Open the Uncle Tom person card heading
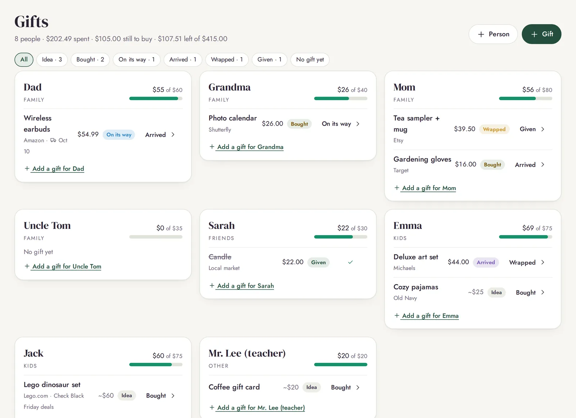Viewport: 576px width, 418px height. point(47,226)
